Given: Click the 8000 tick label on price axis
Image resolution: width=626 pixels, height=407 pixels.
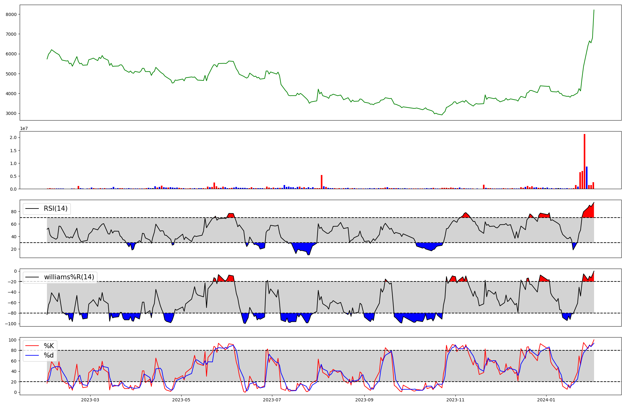Looking at the screenshot, I should (x=11, y=14).
